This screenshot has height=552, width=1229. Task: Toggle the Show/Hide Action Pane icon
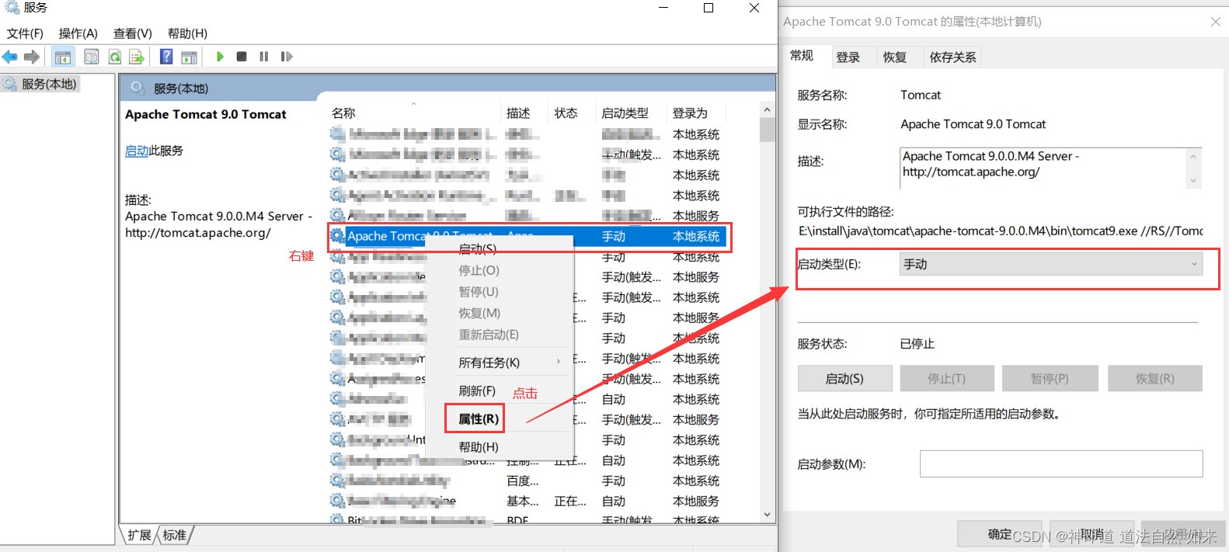click(189, 57)
